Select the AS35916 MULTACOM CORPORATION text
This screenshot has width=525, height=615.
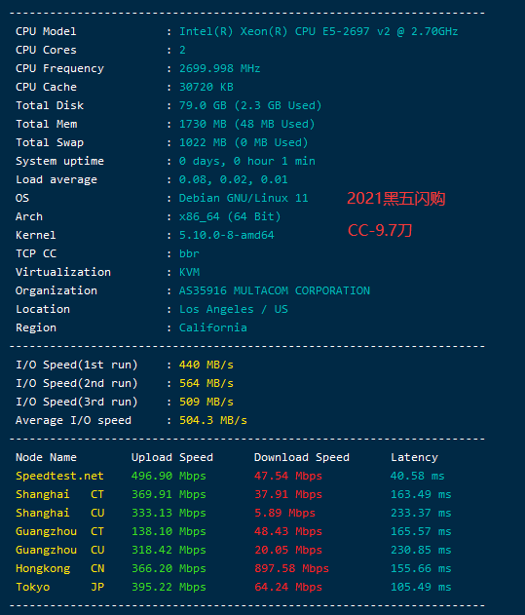click(x=275, y=290)
